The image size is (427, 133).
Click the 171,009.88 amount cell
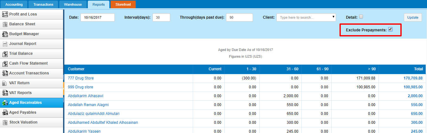366,78
